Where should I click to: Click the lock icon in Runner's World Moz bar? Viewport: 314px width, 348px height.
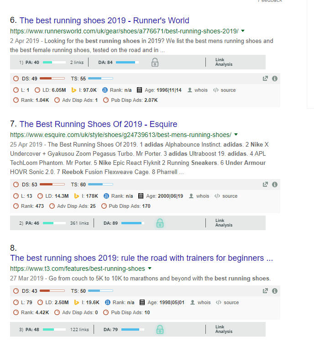(x=155, y=63)
